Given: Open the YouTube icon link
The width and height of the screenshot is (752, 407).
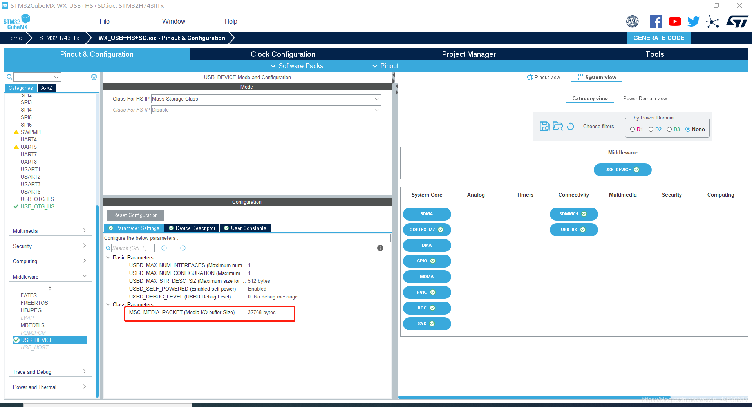Looking at the screenshot, I should [x=675, y=22].
